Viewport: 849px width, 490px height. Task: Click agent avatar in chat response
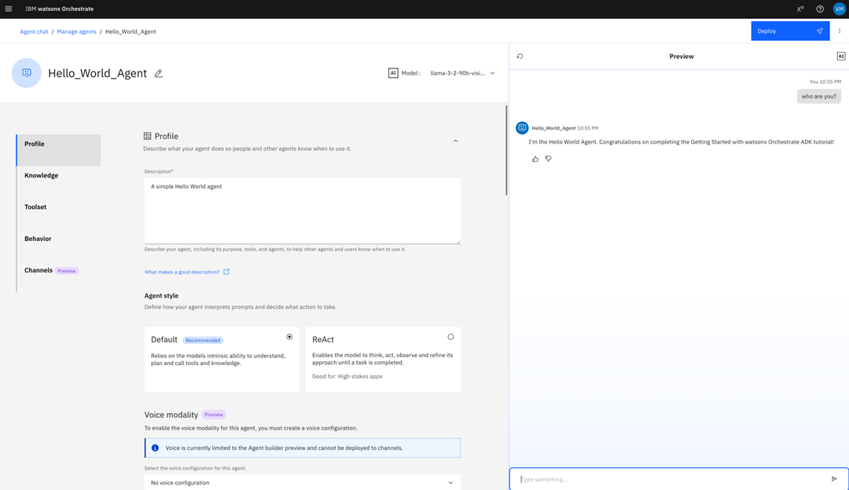pos(522,128)
